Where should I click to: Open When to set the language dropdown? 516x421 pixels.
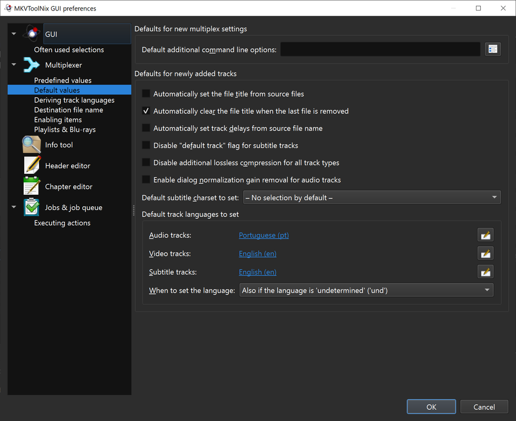tap(366, 290)
